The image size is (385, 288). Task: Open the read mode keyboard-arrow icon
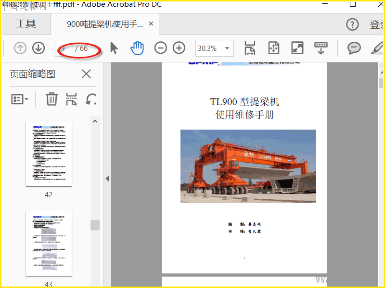click(x=321, y=48)
